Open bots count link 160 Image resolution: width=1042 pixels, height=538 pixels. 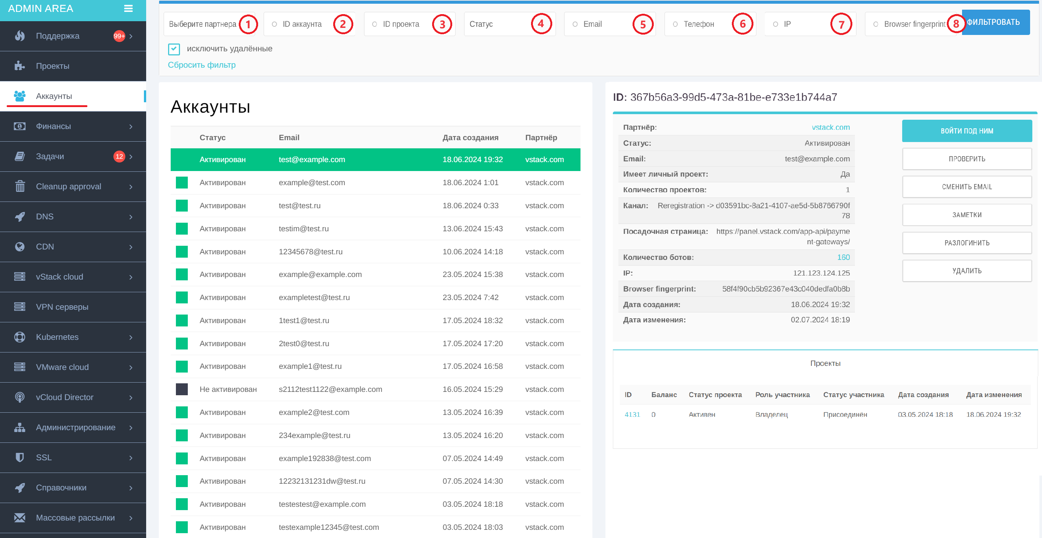pyautogui.click(x=843, y=257)
